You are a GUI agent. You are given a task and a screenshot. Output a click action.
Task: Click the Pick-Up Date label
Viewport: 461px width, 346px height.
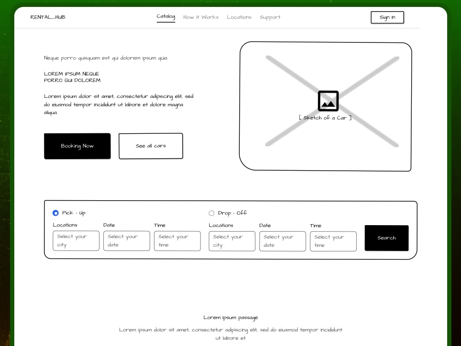tap(109, 225)
